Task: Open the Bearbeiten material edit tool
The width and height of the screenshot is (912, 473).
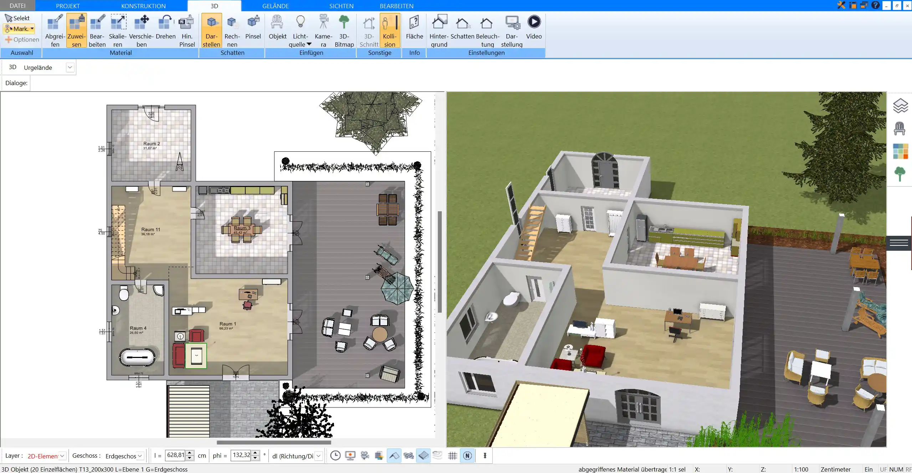Action: [97, 30]
